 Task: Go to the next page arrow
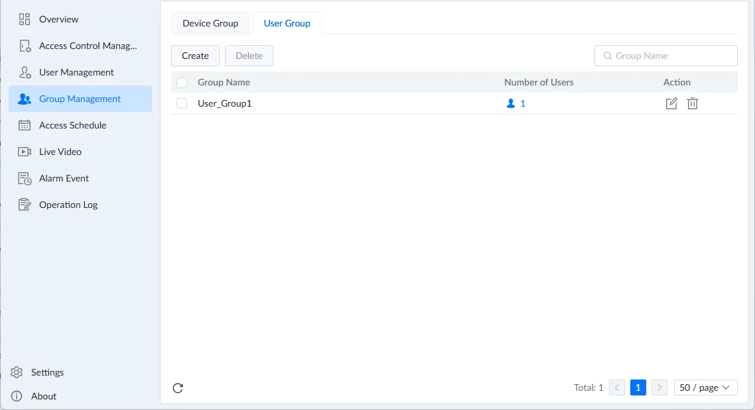tap(659, 387)
